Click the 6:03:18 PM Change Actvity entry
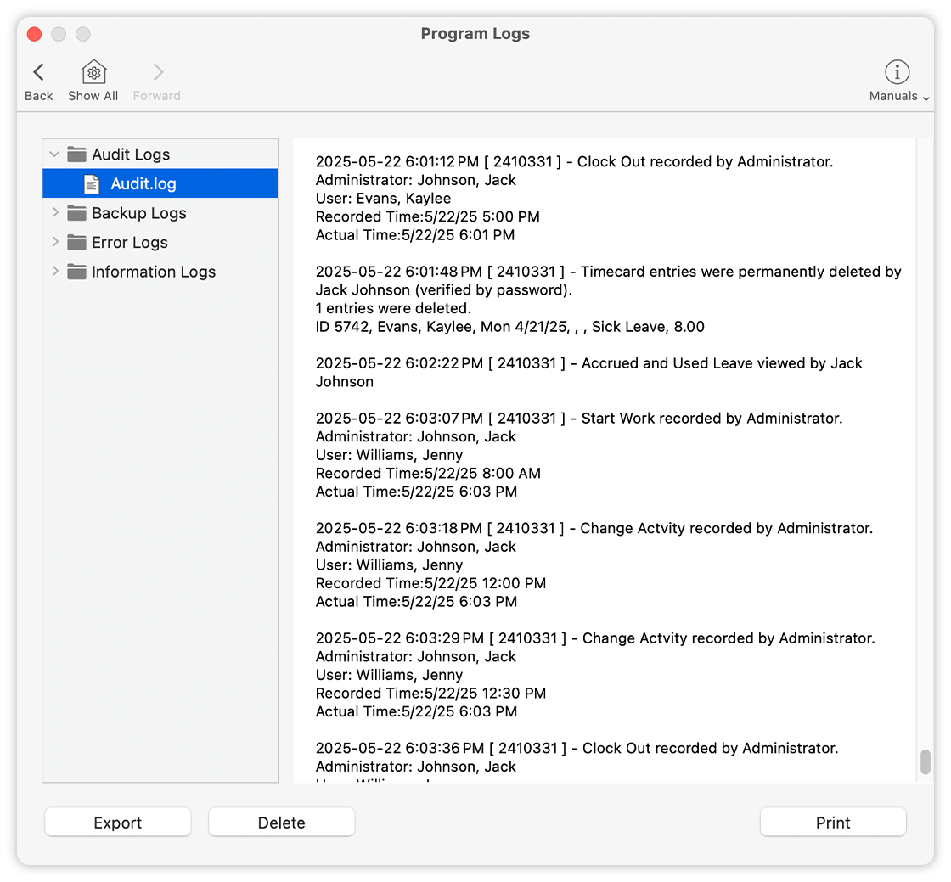 594,529
